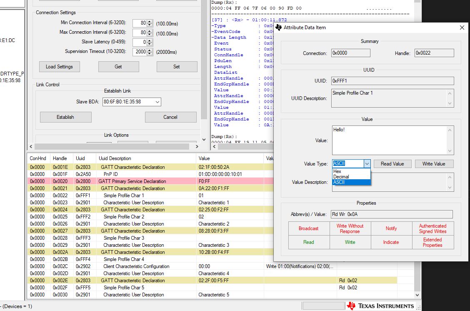This screenshot has height=311, width=470.
Task: Click the Attribute Data Item title bar icon
Action: point(277,27)
